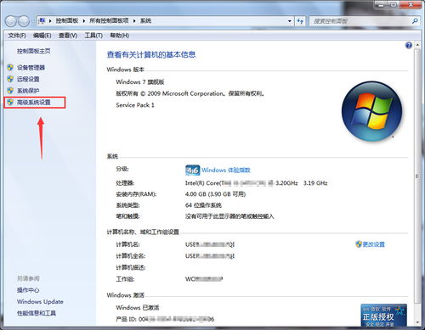Viewport: 425px width, 330px height.
Task: Open 系统保护 link
Action: pyautogui.click(x=28, y=91)
